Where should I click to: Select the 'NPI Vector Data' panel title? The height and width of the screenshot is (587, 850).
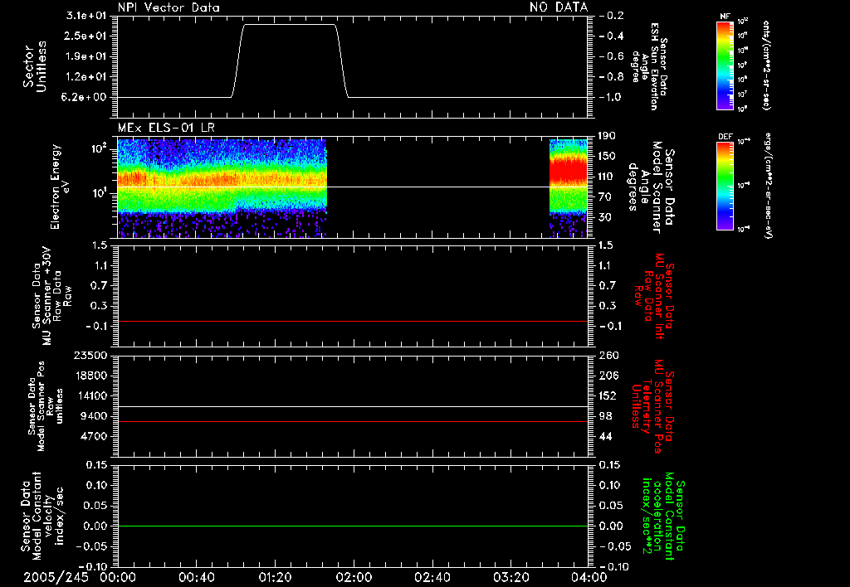169,7
